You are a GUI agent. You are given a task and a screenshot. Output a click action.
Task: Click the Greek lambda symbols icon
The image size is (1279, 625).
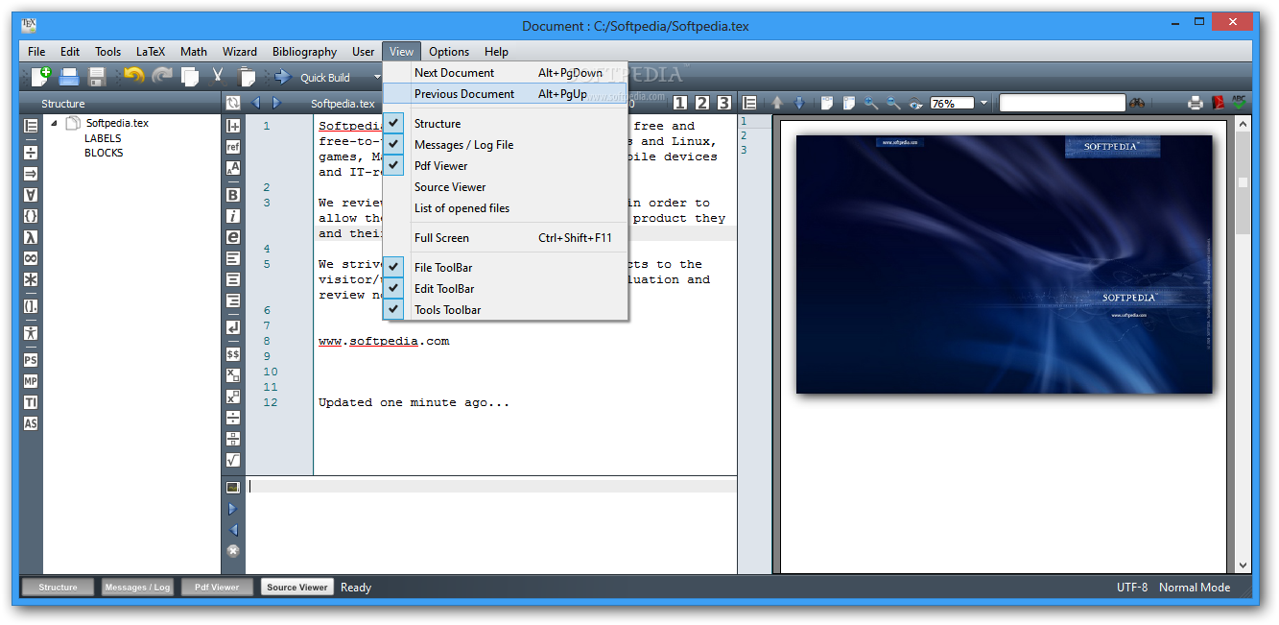coord(31,237)
